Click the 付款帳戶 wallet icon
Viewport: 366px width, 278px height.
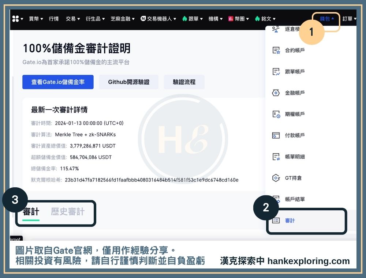pos(276,135)
